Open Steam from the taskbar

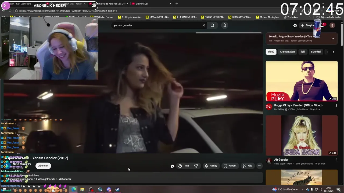click(x=117, y=190)
